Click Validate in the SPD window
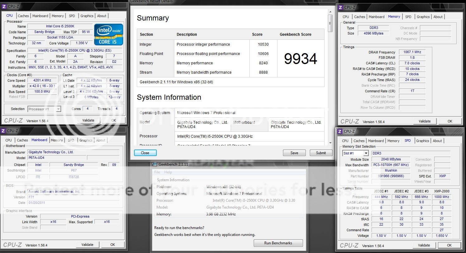This screenshot has width=466, height=253. (x=424, y=245)
